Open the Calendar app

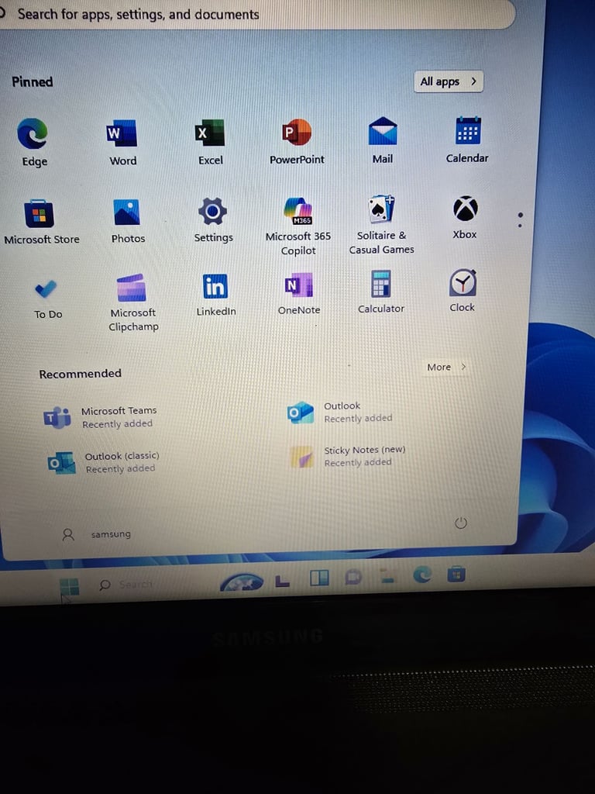[467, 140]
